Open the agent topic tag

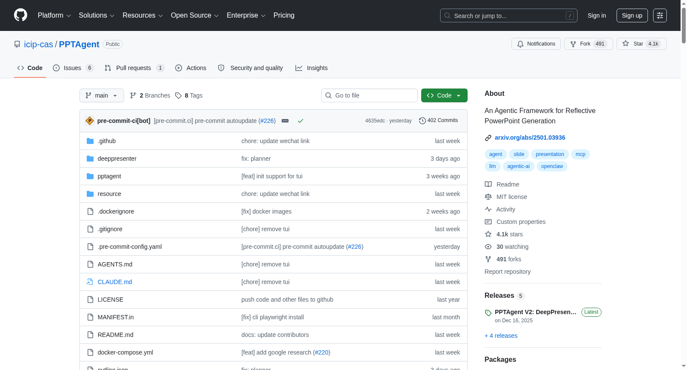coord(495,154)
